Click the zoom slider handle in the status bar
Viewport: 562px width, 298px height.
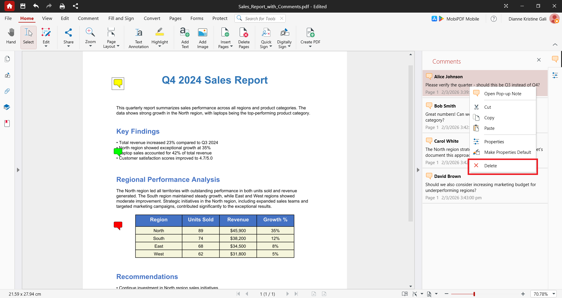tap(474, 294)
